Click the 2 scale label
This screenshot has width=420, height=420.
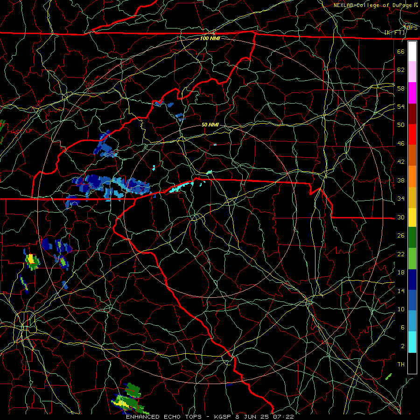coord(403,346)
